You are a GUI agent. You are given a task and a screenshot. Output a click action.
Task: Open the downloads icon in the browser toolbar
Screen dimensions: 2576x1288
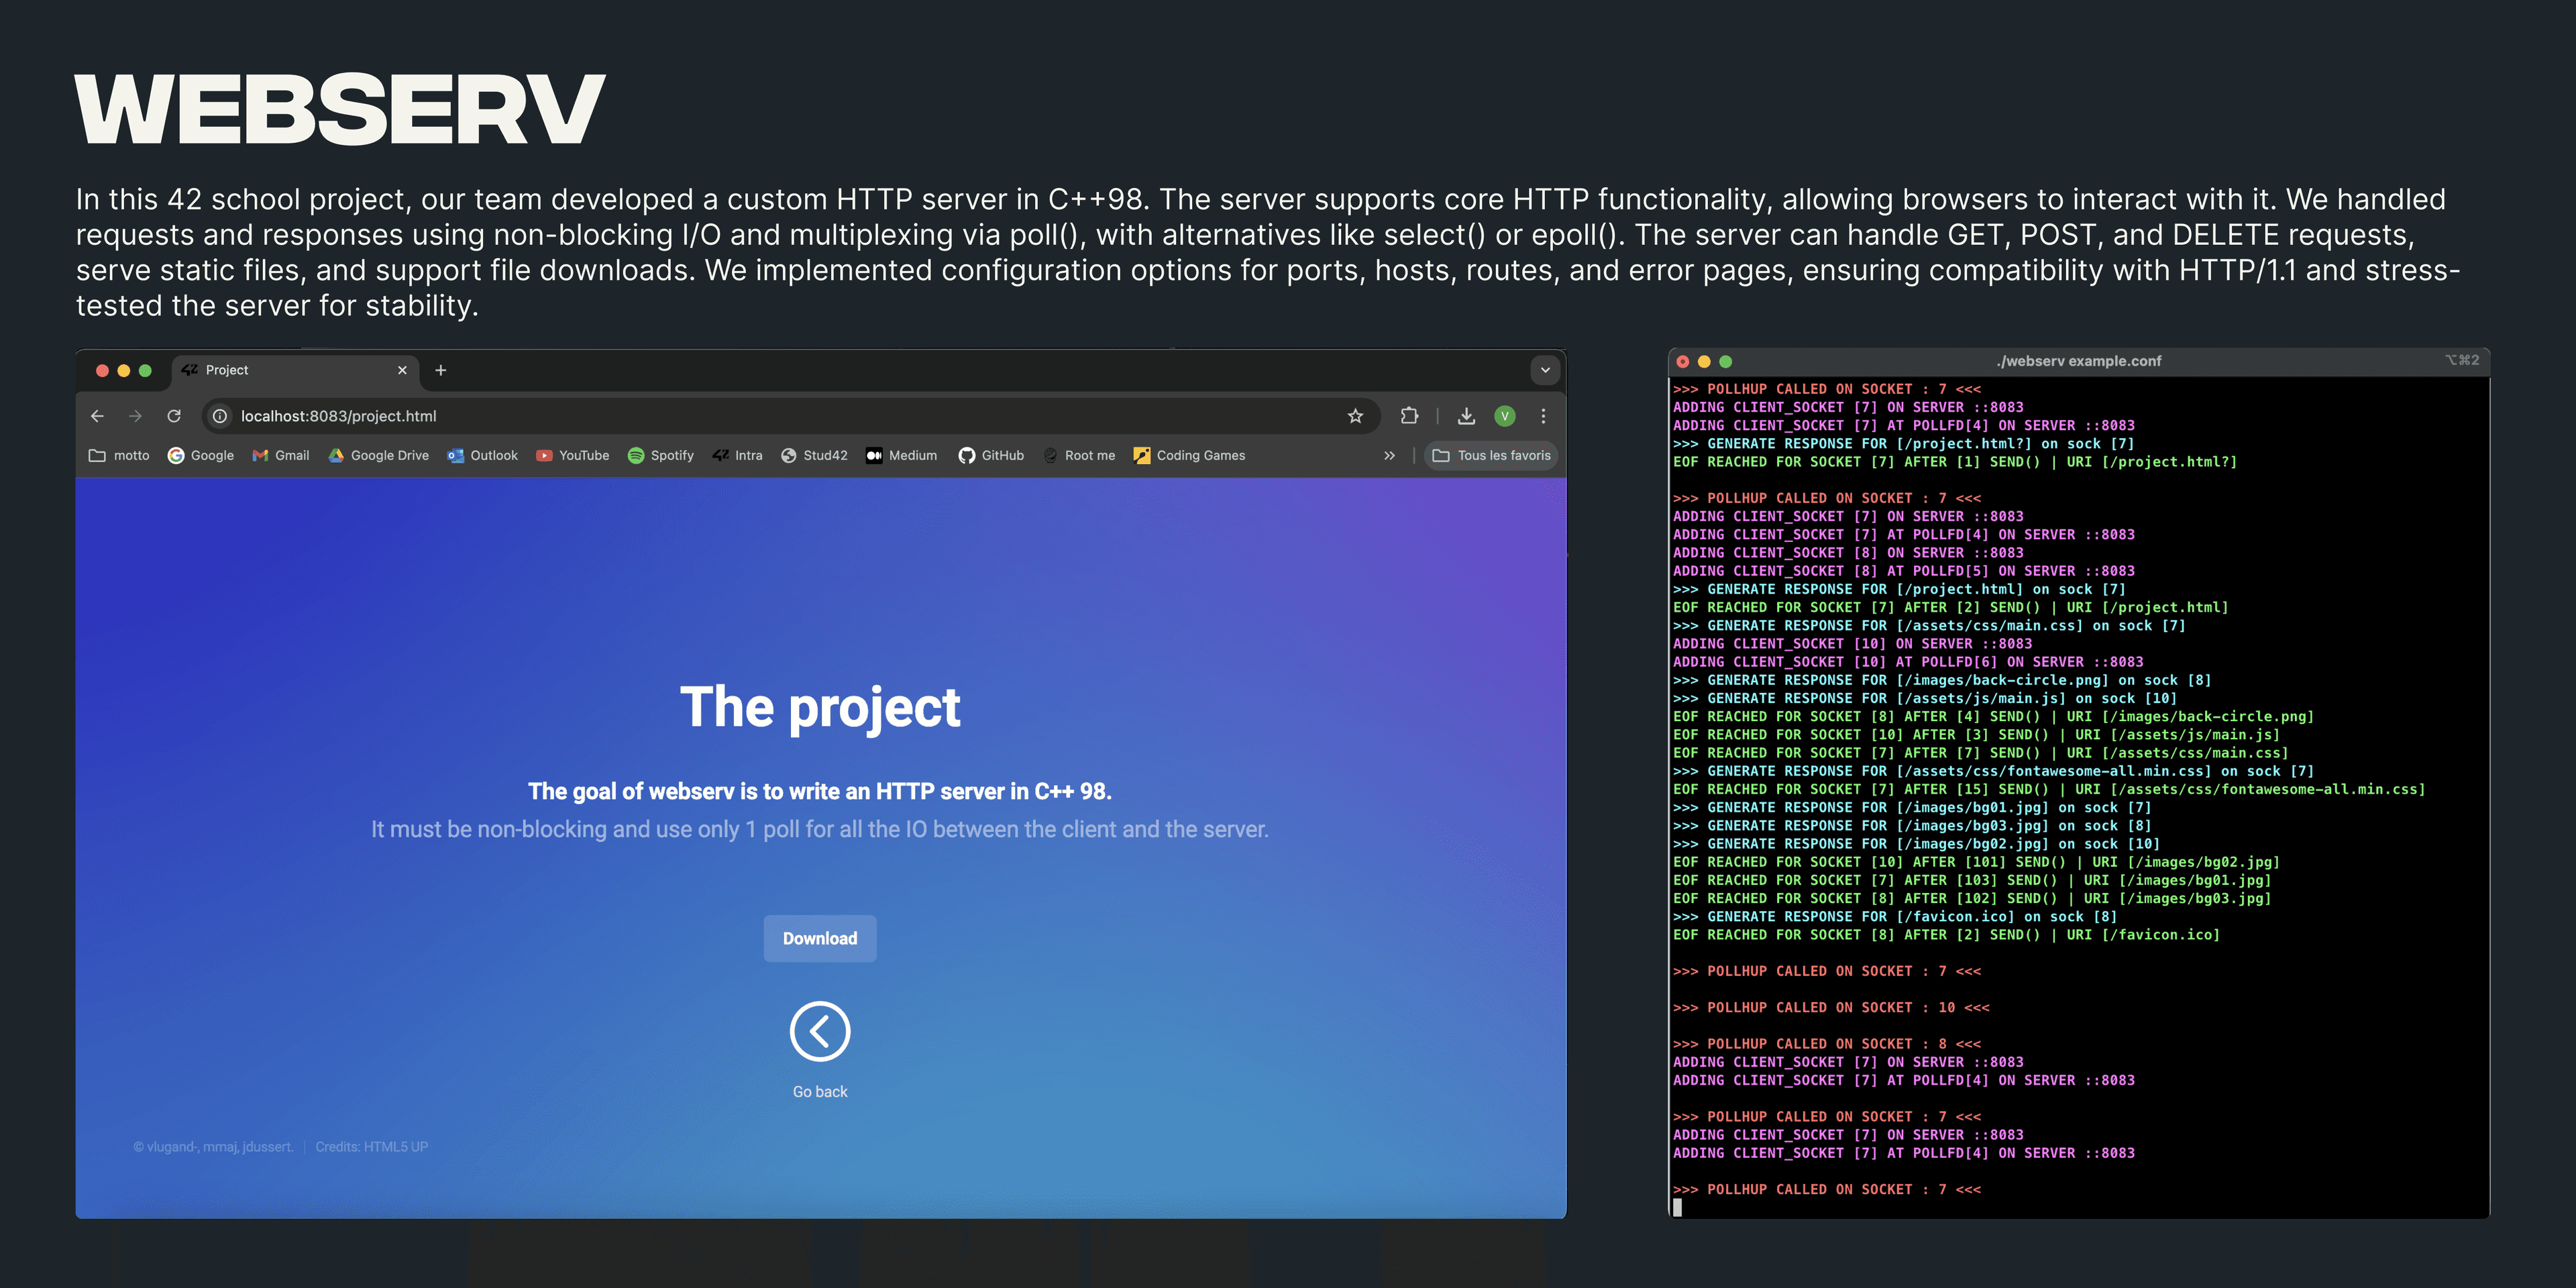pos(1466,416)
